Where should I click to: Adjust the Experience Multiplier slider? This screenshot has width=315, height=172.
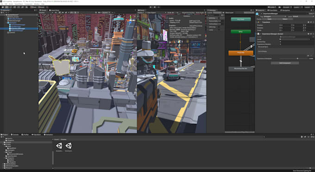point(293,59)
